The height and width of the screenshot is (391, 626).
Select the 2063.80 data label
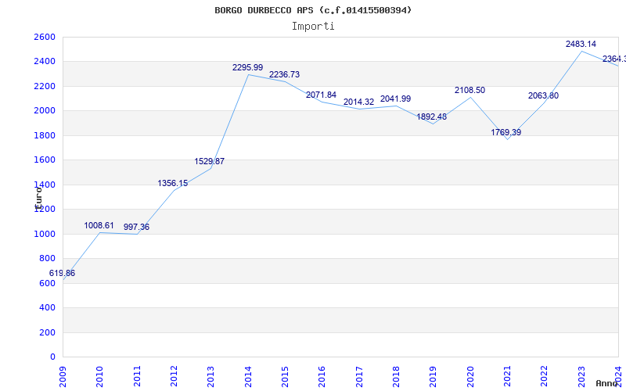tap(543, 95)
